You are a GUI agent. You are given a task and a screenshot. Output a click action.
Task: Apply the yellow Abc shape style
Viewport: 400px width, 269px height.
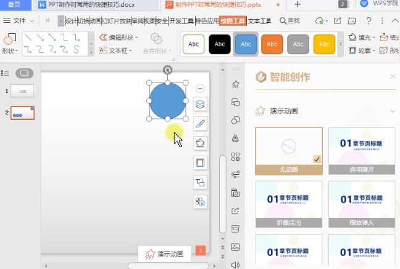(324, 44)
